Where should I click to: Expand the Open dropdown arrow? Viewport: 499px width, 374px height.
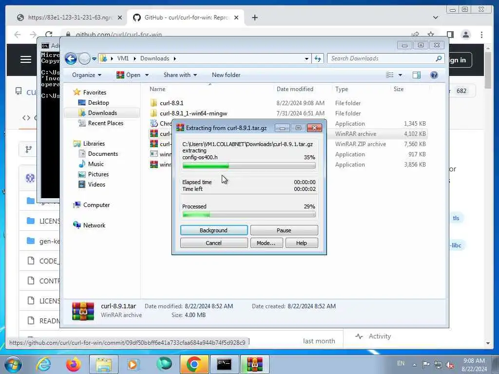click(147, 75)
